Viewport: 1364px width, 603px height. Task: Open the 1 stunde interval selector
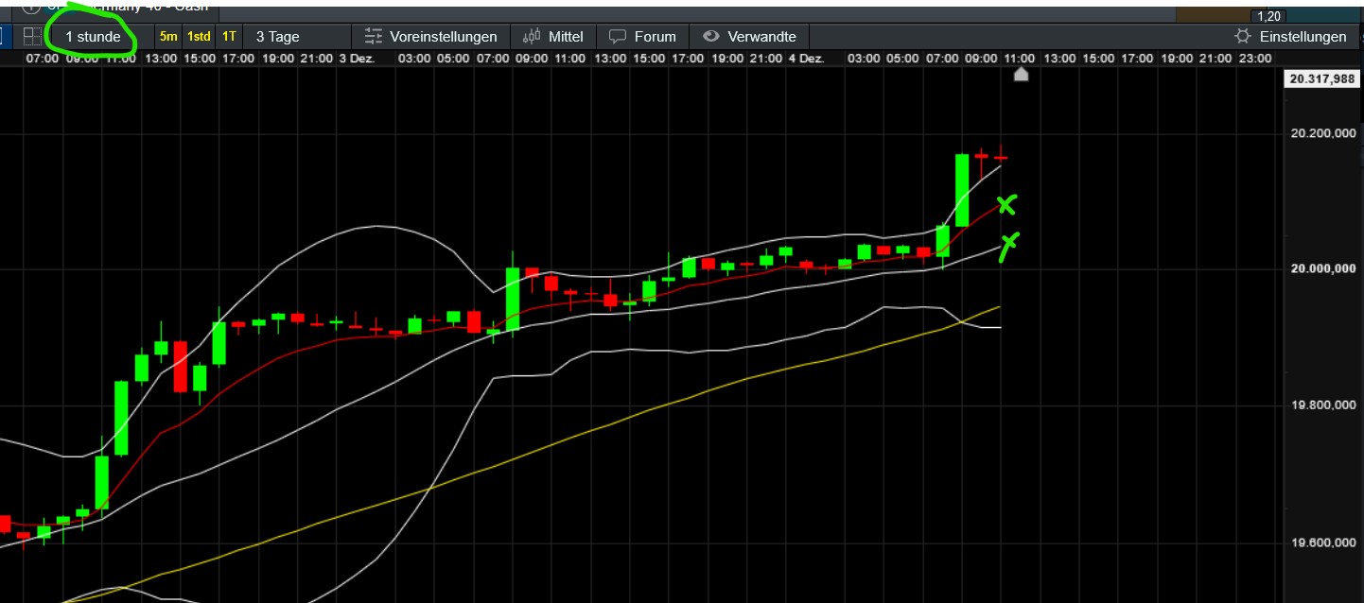pyautogui.click(x=93, y=36)
